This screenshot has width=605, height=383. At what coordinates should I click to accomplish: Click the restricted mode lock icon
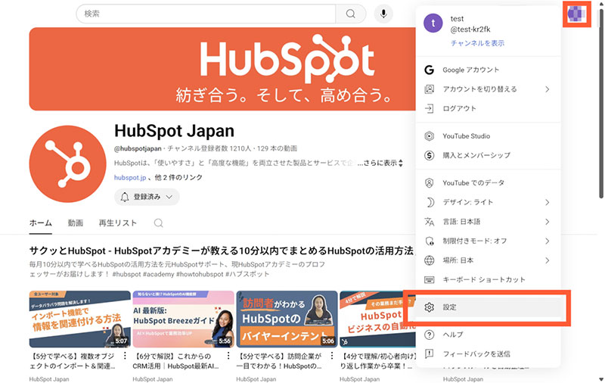429,241
